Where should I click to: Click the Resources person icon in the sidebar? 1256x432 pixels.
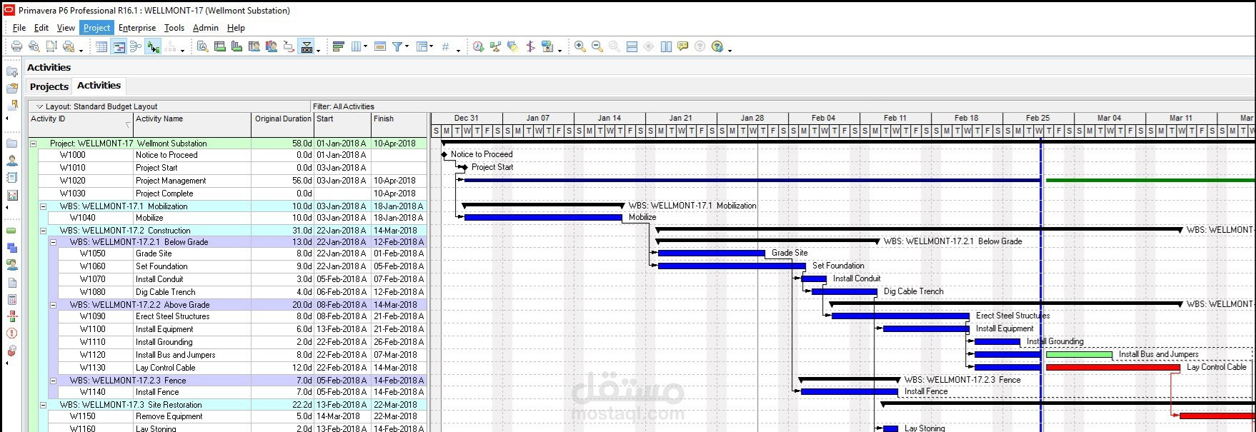pyautogui.click(x=11, y=160)
